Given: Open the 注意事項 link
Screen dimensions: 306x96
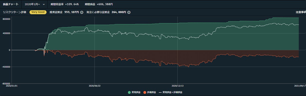Looking at the screenshot, I should click(301, 12).
